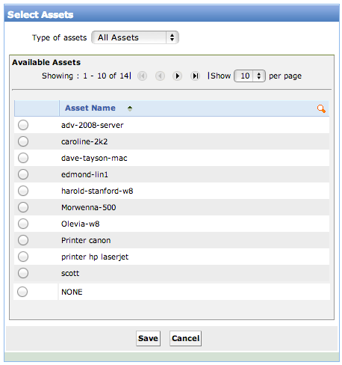Toggle sort arrow beside Asset Name
The width and height of the screenshot is (342, 365).
pyautogui.click(x=130, y=108)
